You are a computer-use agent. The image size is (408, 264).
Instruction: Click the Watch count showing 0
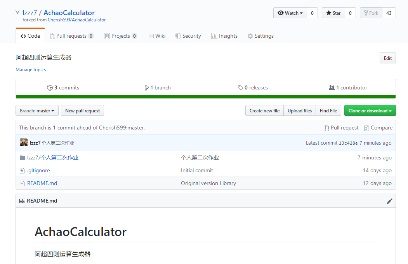tap(312, 13)
